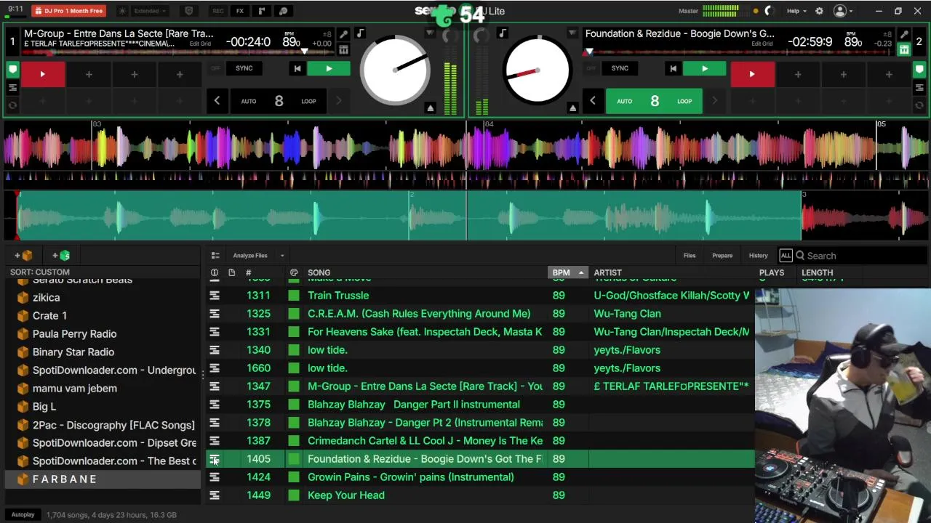Trigger deck 2 red cue point one

751,74
